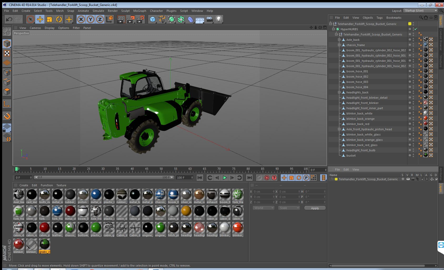444x270 pixels.
Task: Open Edit Render Settings icon
Action: pyautogui.click(x=140, y=19)
